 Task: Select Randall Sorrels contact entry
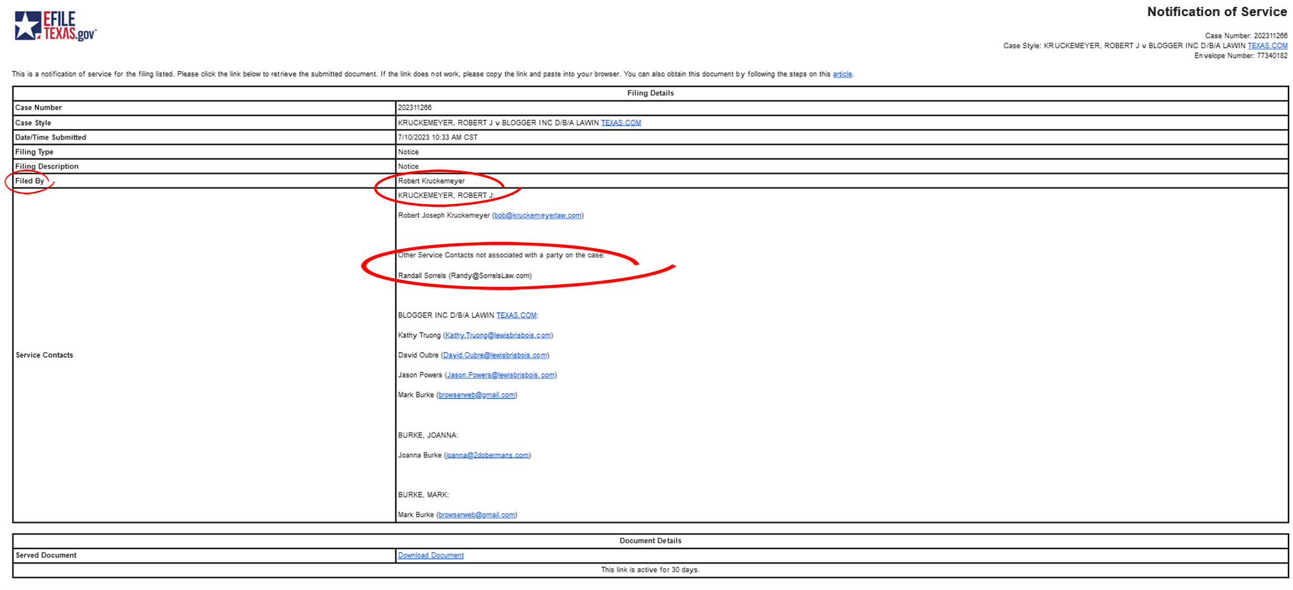pos(465,276)
